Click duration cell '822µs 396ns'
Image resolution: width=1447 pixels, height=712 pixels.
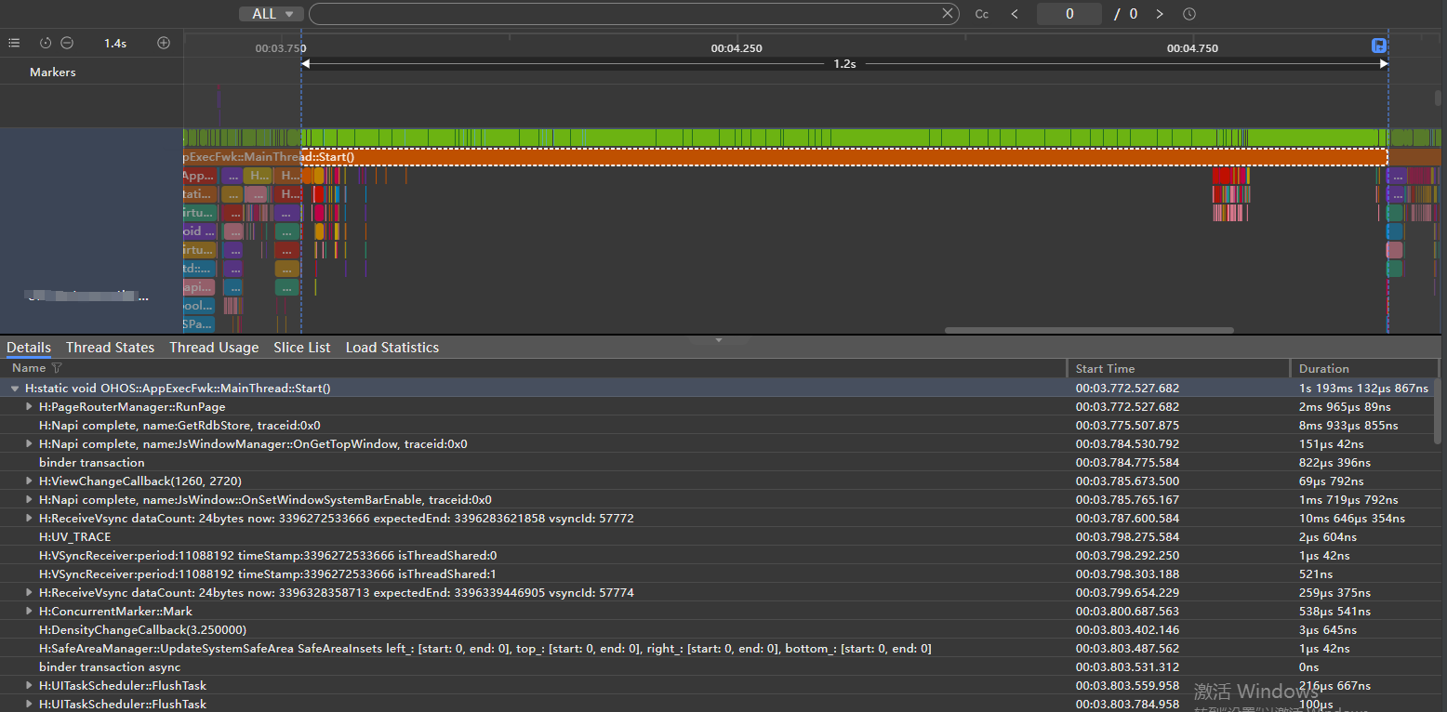(x=1334, y=463)
